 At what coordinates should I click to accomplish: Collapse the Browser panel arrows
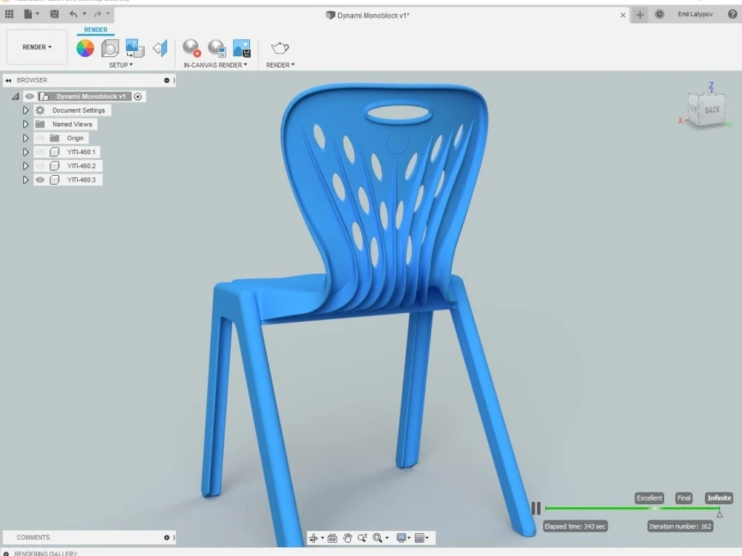click(8, 80)
